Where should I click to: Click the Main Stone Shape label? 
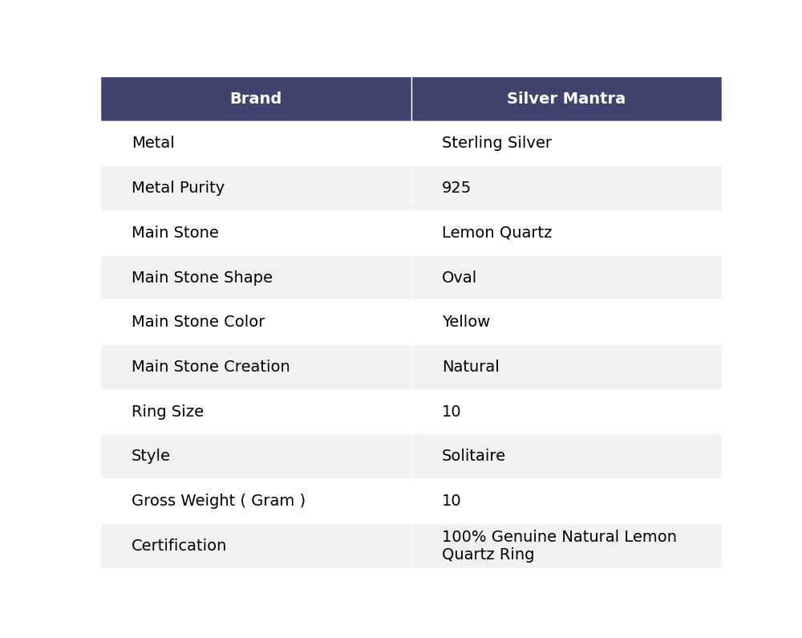pyautogui.click(x=202, y=278)
